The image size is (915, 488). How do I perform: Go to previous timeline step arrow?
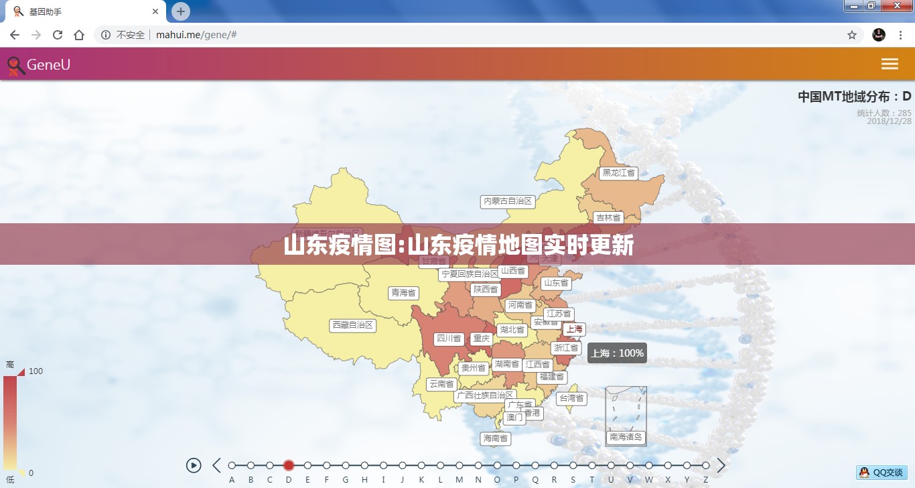(x=216, y=465)
